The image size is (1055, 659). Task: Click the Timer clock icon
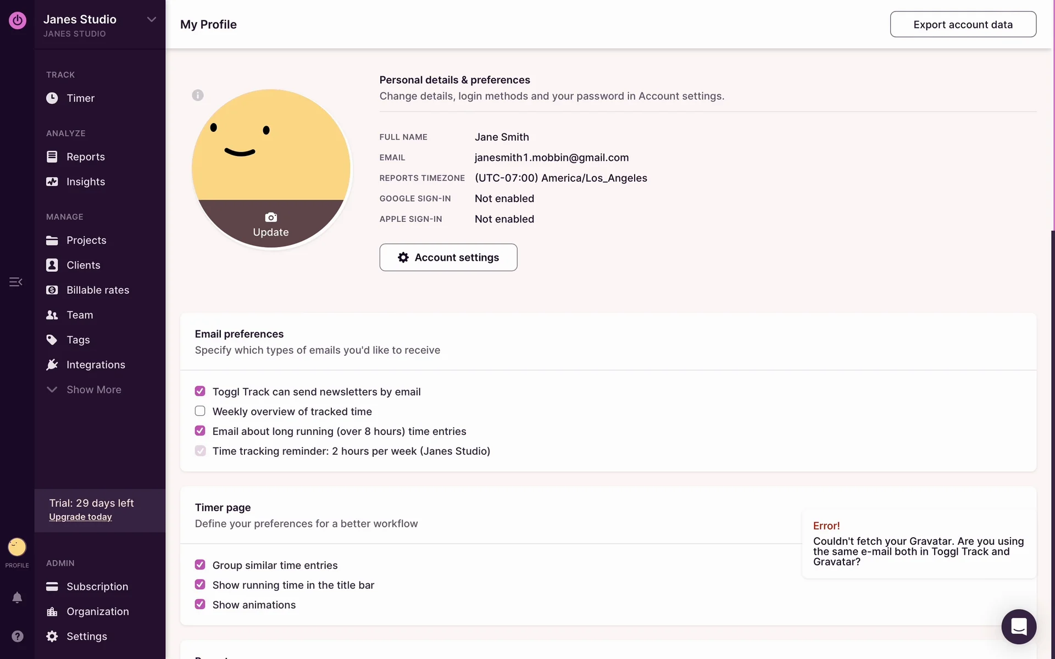pyautogui.click(x=52, y=98)
